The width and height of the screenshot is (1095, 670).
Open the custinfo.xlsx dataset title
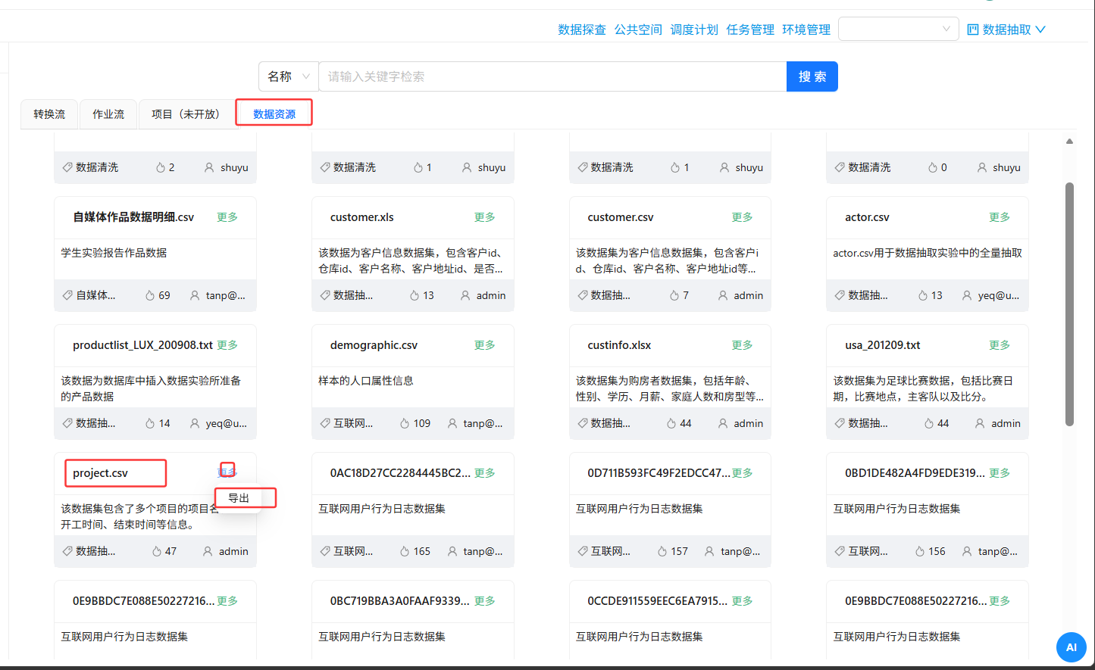(619, 345)
